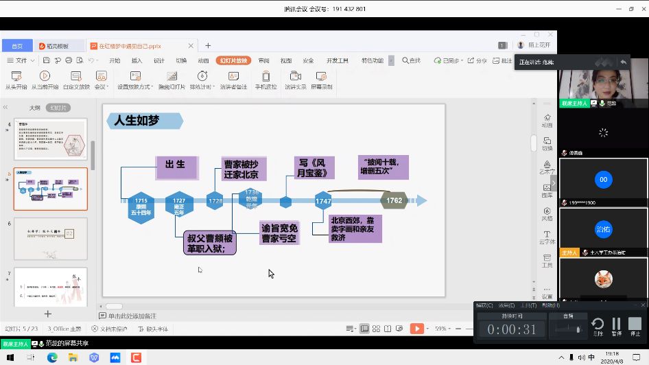Screen dimensions: 649x365
Task: Switch to reading view in status bar
Action: point(389,329)
